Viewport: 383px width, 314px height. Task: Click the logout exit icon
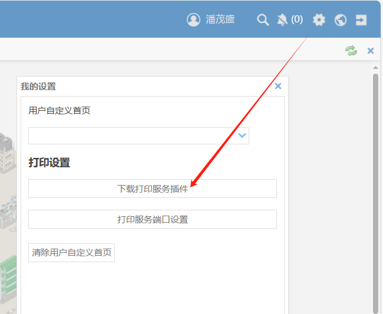point(361,20)
